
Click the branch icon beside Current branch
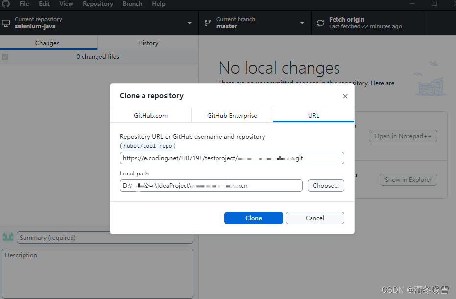coord(207,23)
